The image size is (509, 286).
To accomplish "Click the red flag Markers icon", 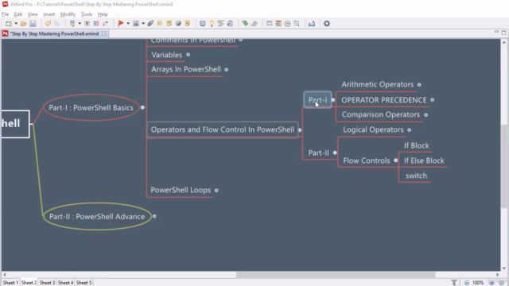I will 121,23.
